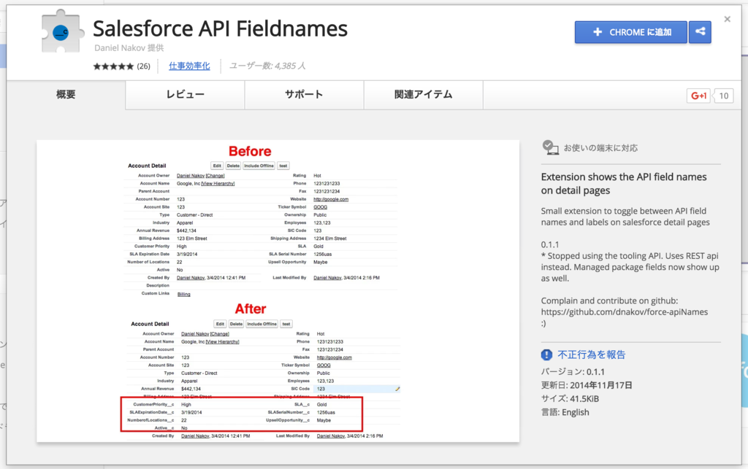
Task: Click the G+1 count bubble showing 10
Action: click(723, 96)
